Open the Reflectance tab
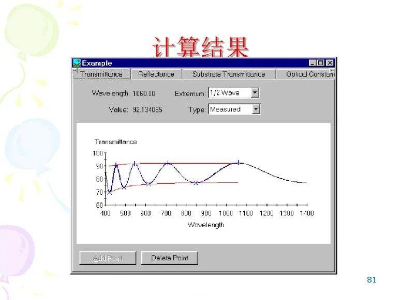This screenshot has height=300, width=401. pyautogui.click(x=156, y=74)
